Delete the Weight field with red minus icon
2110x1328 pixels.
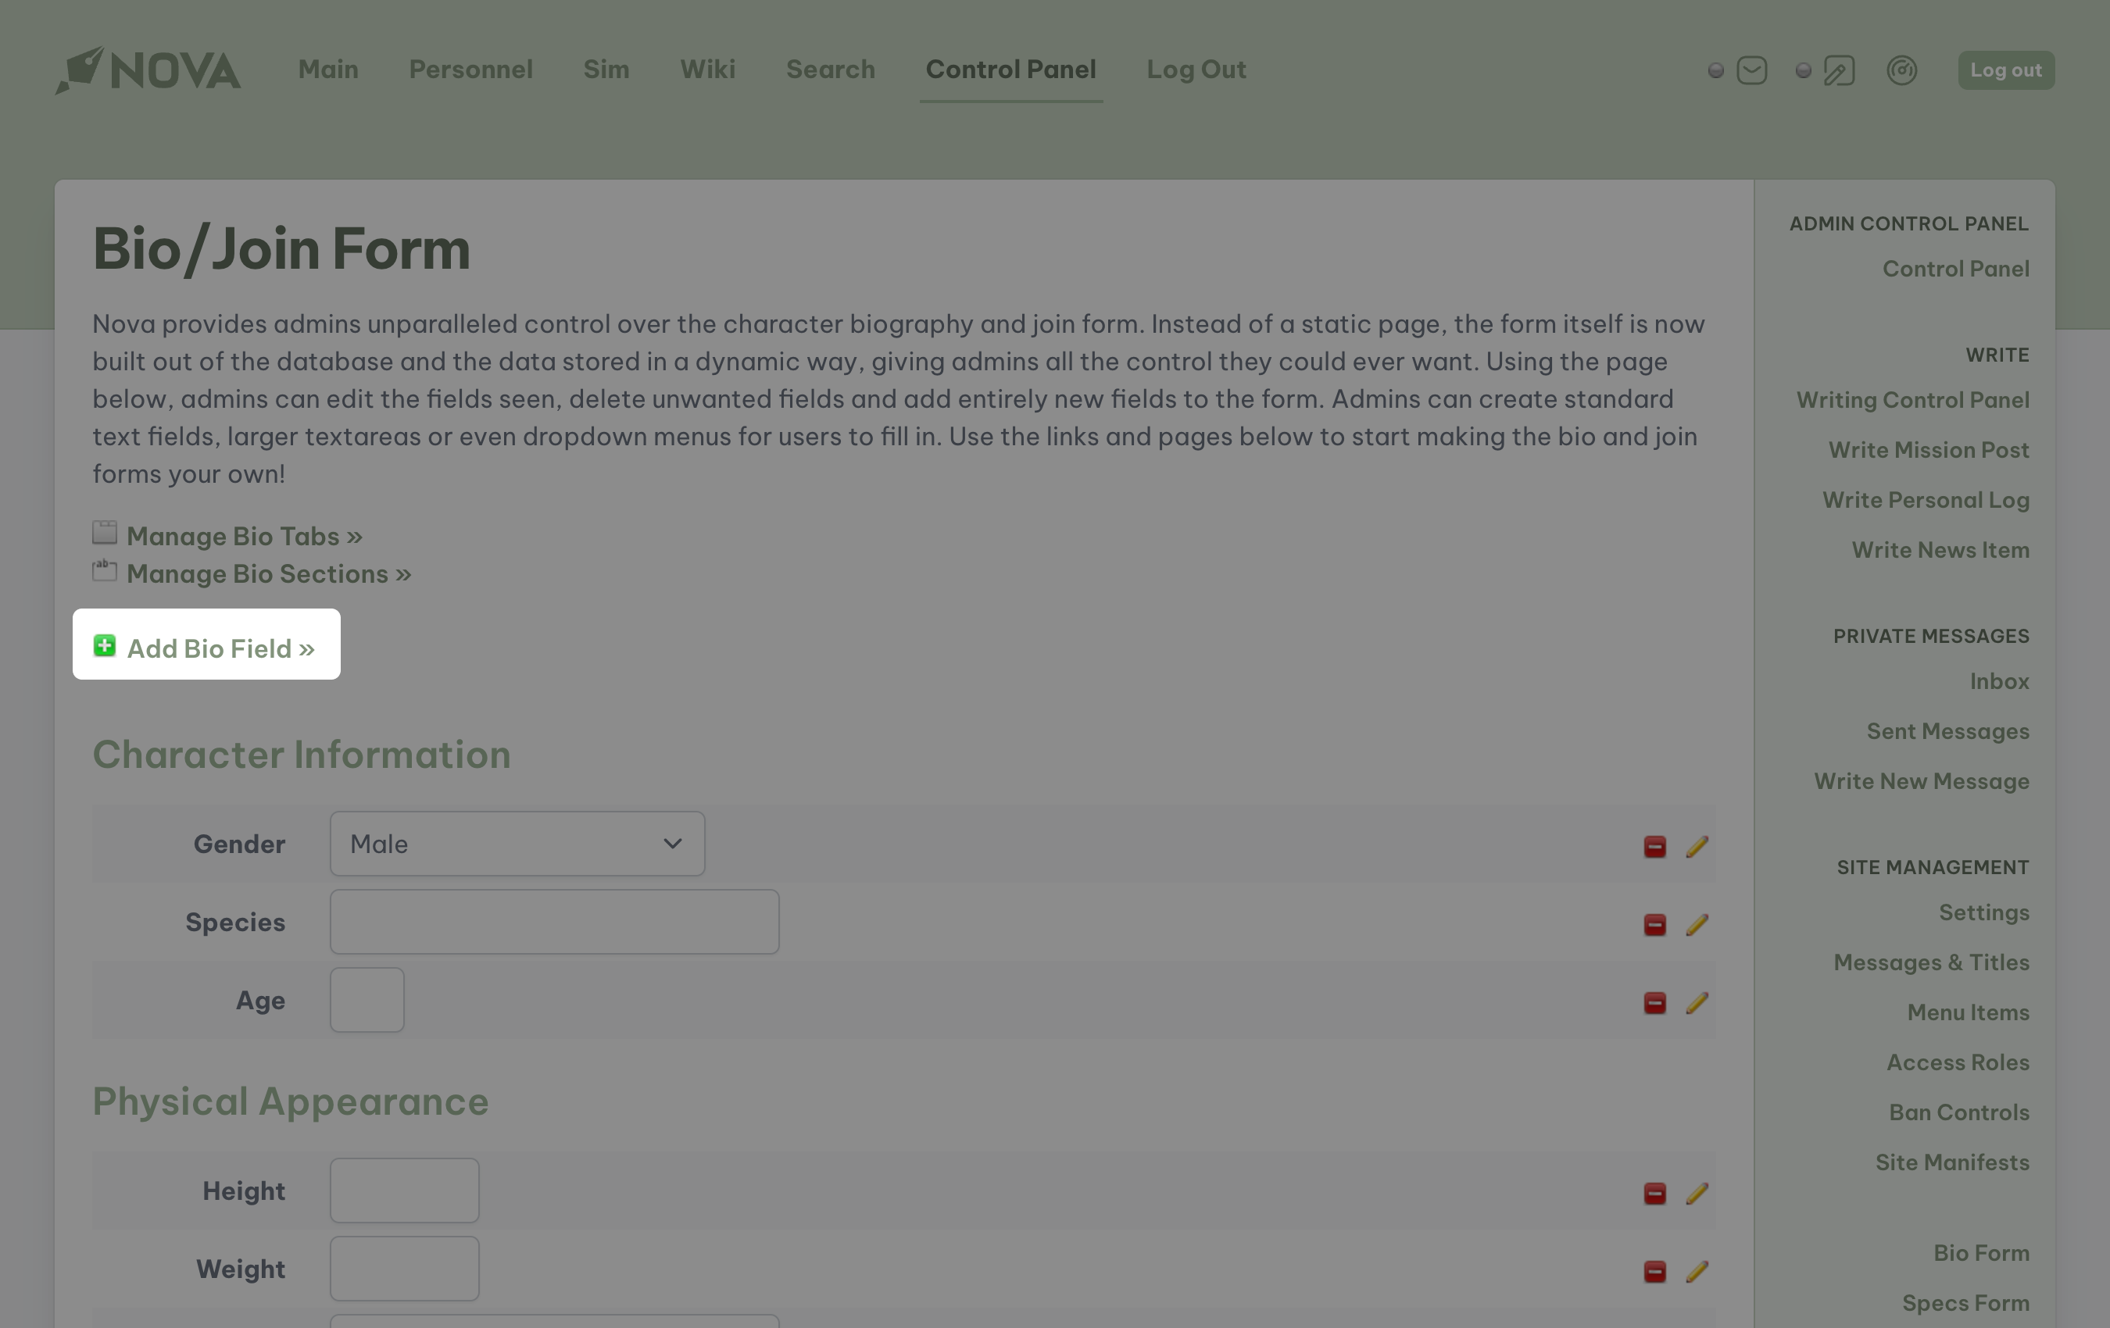1654,1271
